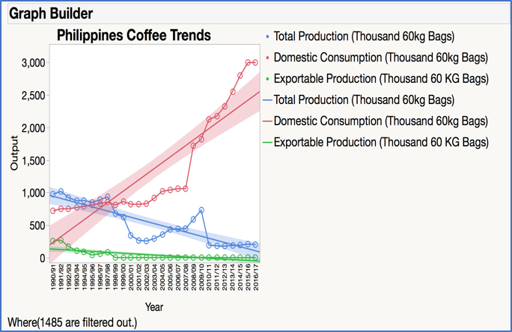Click the 0 tick label on y-axis
The height and width of the screenshot is (332, 512).
(x=43, y=258)
